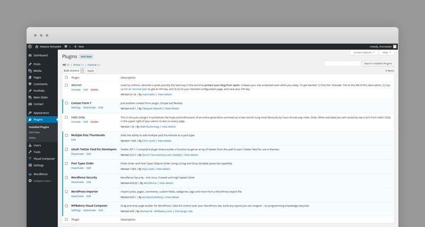
Task: View details for WordPress Importer
Action: tap(172, 197)
